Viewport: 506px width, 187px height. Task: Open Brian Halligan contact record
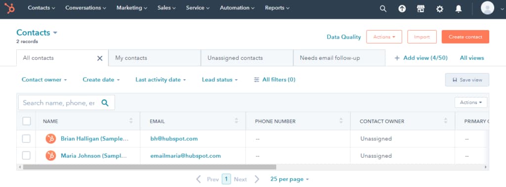point(94,139)
